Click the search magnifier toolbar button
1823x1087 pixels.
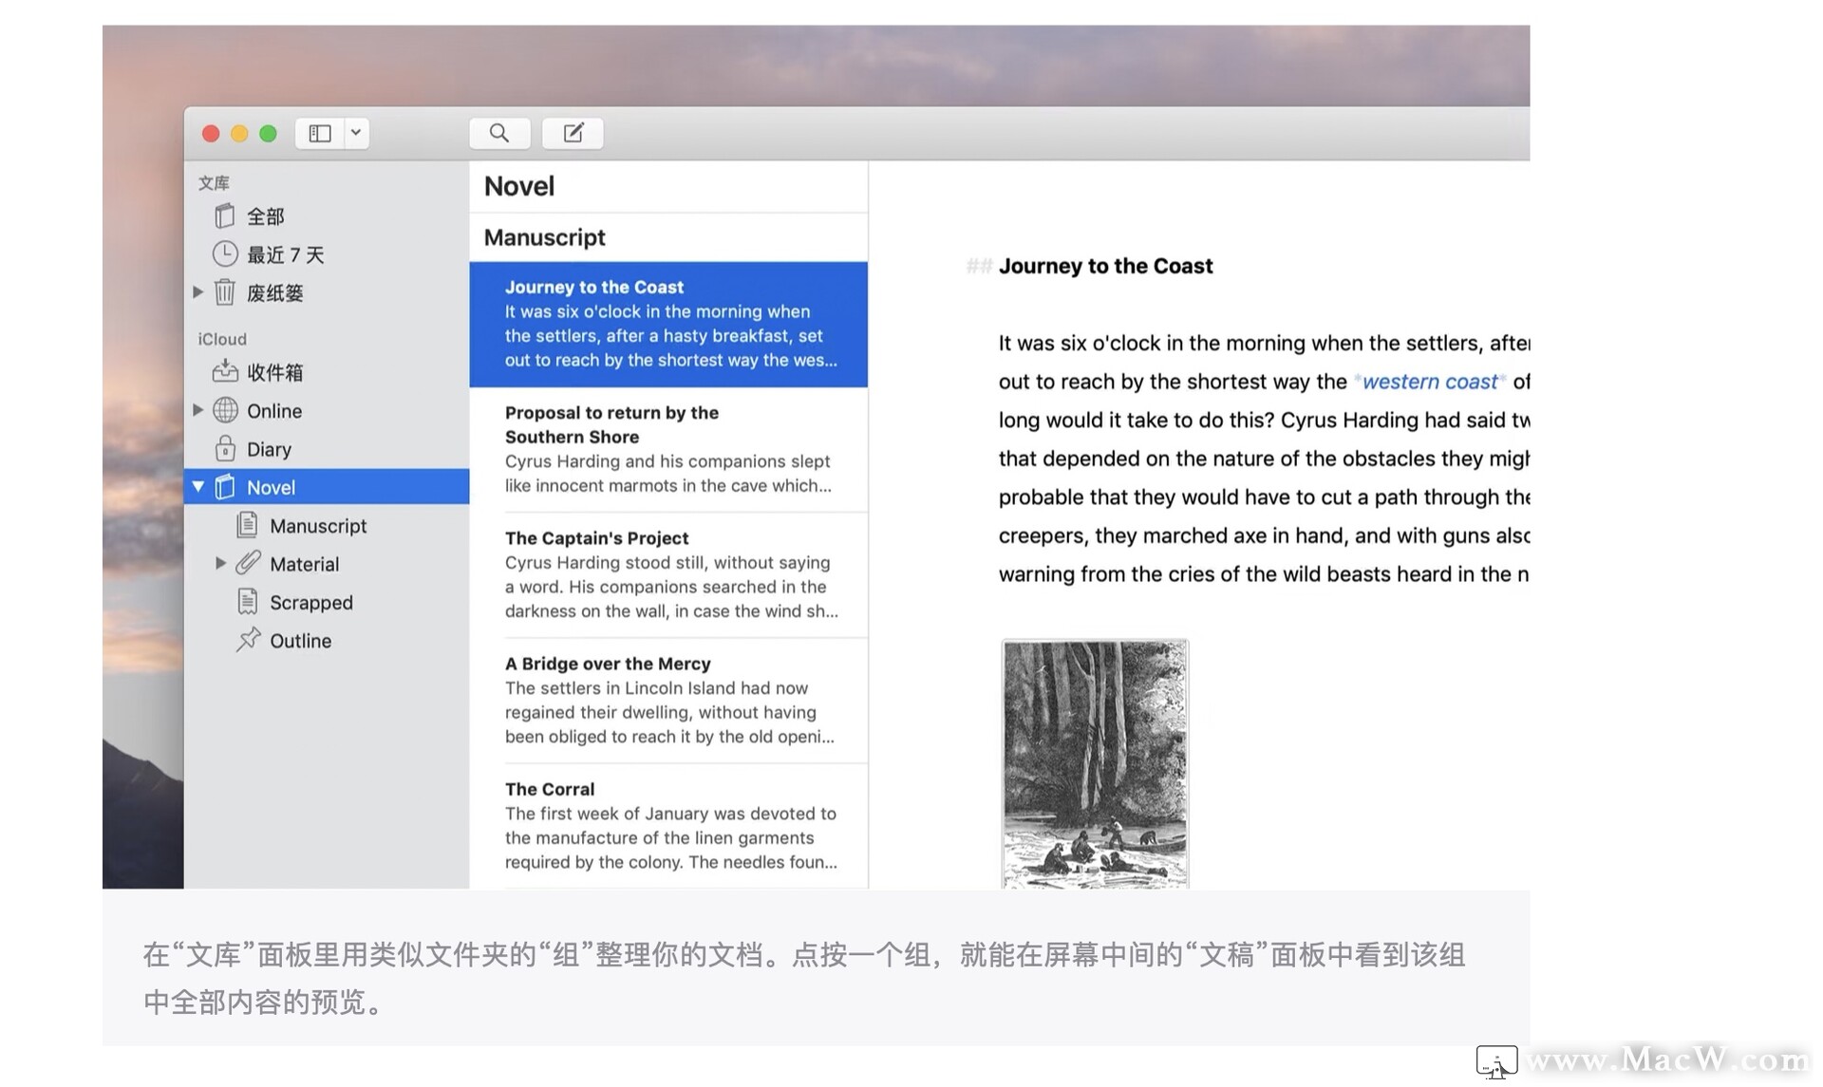[498, 133]
